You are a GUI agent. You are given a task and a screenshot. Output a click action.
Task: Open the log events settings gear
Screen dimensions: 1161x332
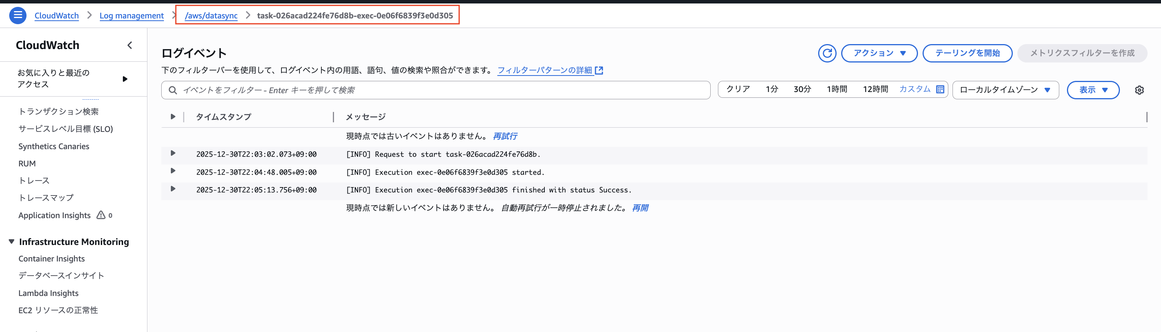[x=1139, y=90]
